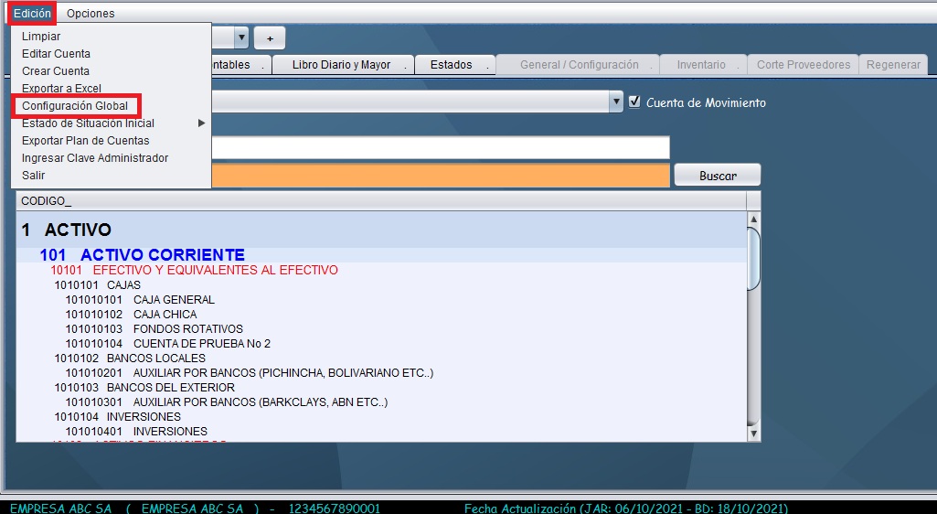Select Crear Cuenta in the menu
The image size is (937, 514).
pos(56,71)
